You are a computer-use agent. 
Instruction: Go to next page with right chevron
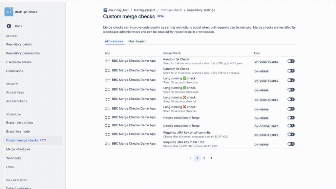(x=211, y=158)
